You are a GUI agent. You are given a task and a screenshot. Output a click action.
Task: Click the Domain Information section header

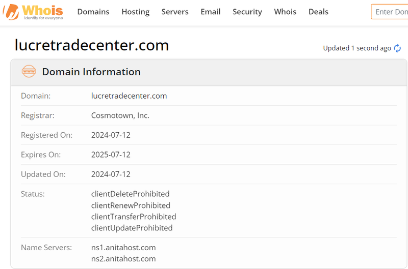coord(91,72)
